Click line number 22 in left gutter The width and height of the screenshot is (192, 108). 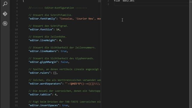pos(16,73)
